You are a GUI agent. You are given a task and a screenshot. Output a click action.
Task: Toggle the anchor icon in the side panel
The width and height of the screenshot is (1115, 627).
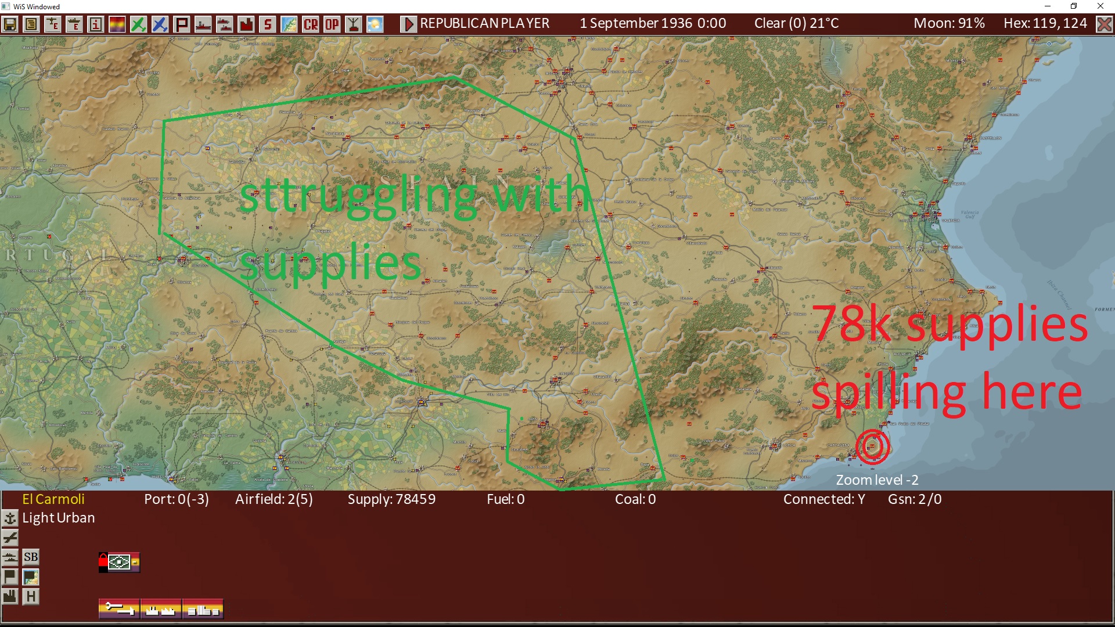(10, 518)
